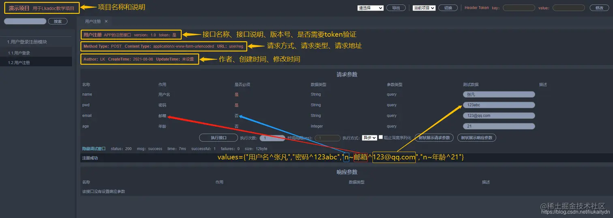
Task: Click the 是否必须 column header
Action: click(242, 85)
